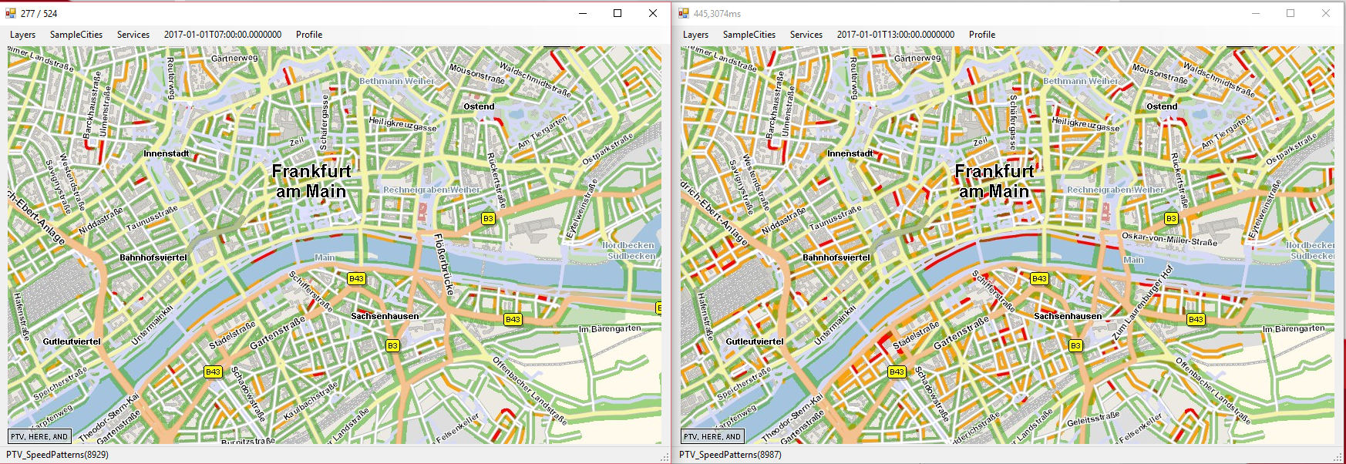Open the SampleCities menu in the left window
This screenshot has height=464, width=1346.
click(x=76, y=35)
